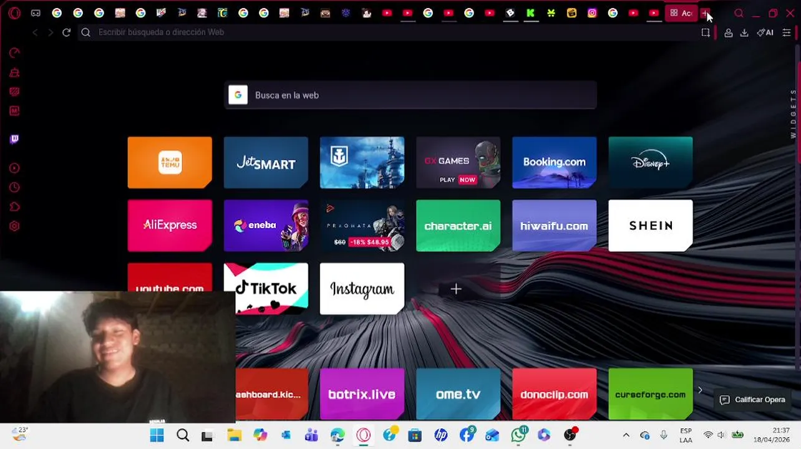This screenshot has height=449, width=801.
Task: Open the youtube.com speed dial tile
Action: click(x=170, y=277)
